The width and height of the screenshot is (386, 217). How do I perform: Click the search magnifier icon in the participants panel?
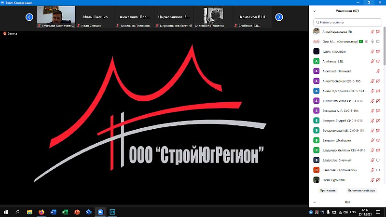point(317,22)
